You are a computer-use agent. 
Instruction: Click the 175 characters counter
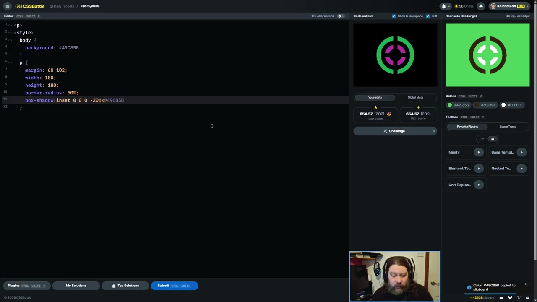coord(323,16)
